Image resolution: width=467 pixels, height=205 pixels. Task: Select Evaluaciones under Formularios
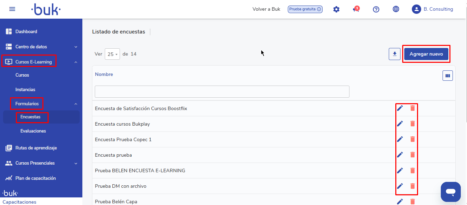click(x=33, y=131)
